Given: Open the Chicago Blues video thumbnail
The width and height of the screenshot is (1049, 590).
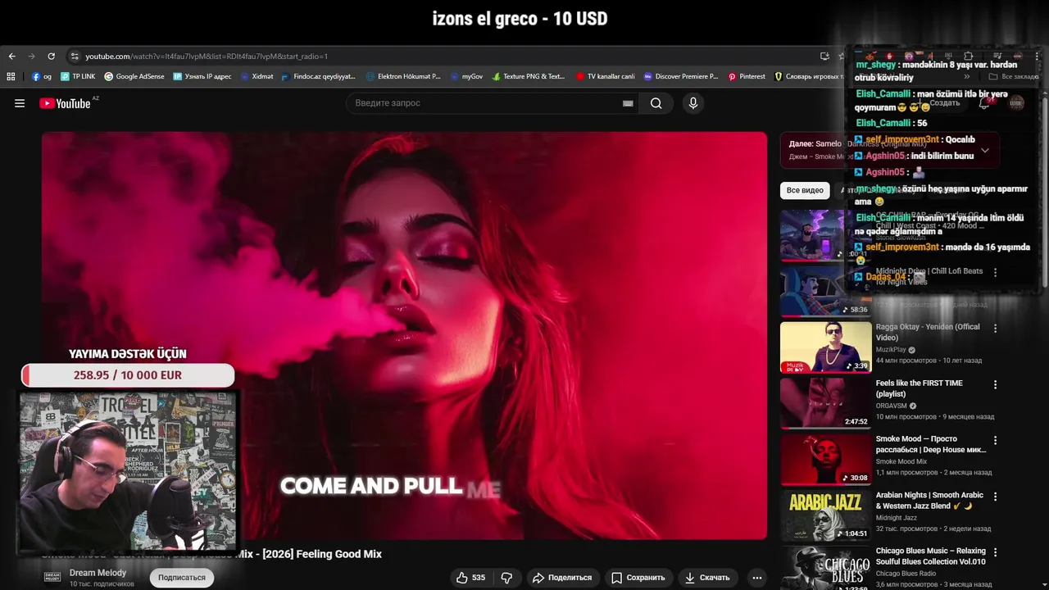Looking at the screenshot, I should point(825,567).
